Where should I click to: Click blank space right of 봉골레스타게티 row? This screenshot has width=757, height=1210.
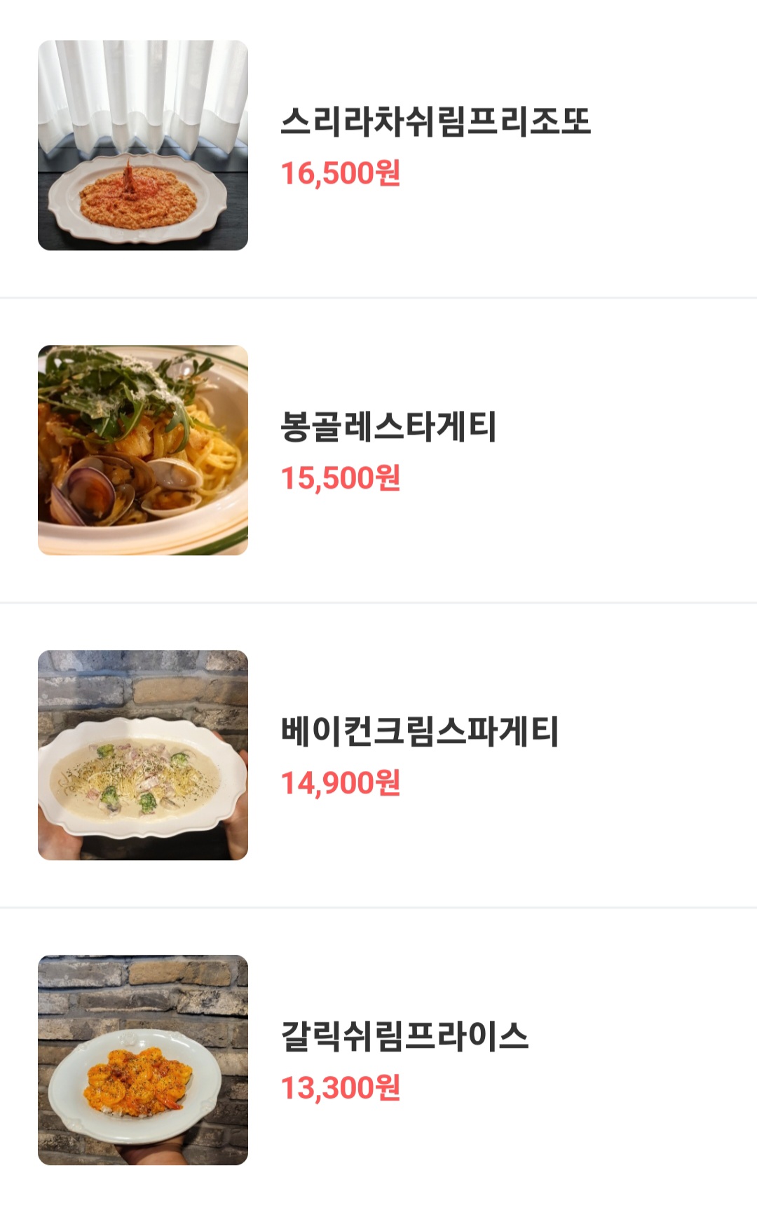(x=631, y=450)
